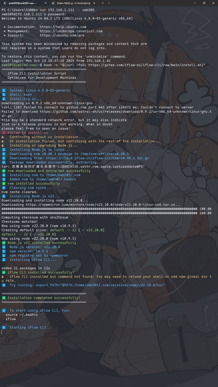The width and height of the screenshot is (218, 387).
Task: Expand the new-tab profile dropdown chevron
Action: 109,3
